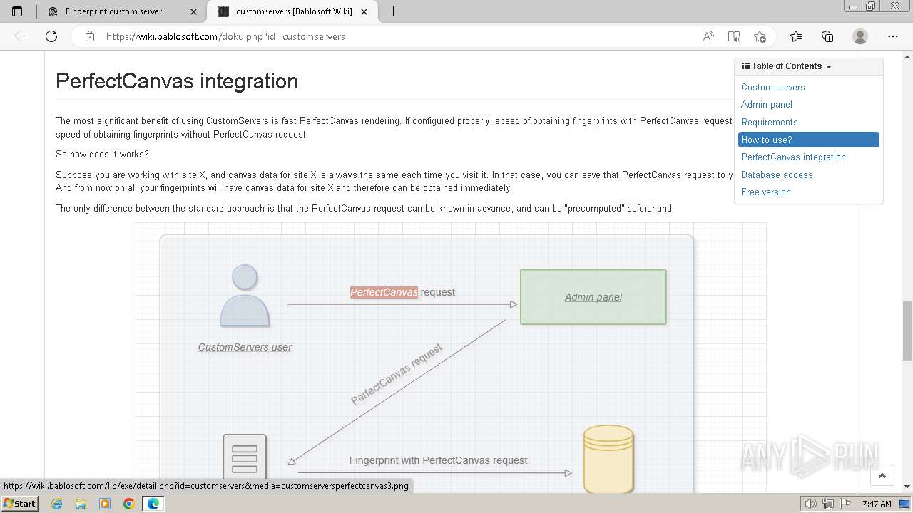Jump to Requirements section

(769, 122)
